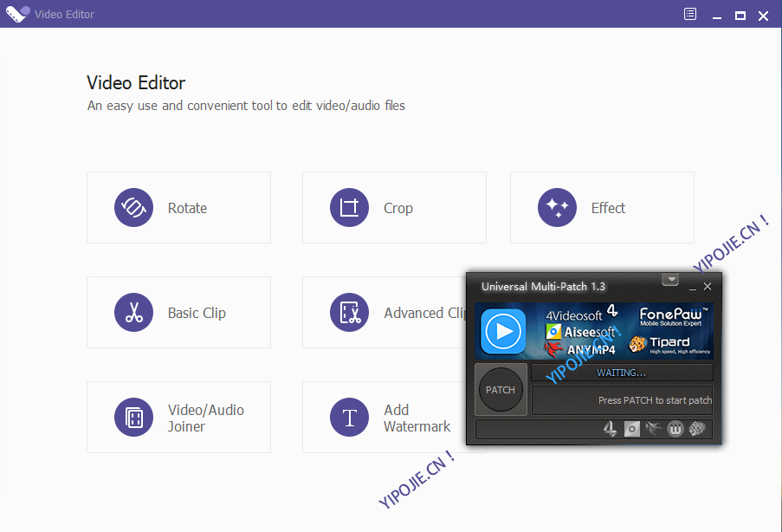This screenshot has width=782, height=532.
Task: Maximize the Video Editor window
Action: [x=740, y=16]
